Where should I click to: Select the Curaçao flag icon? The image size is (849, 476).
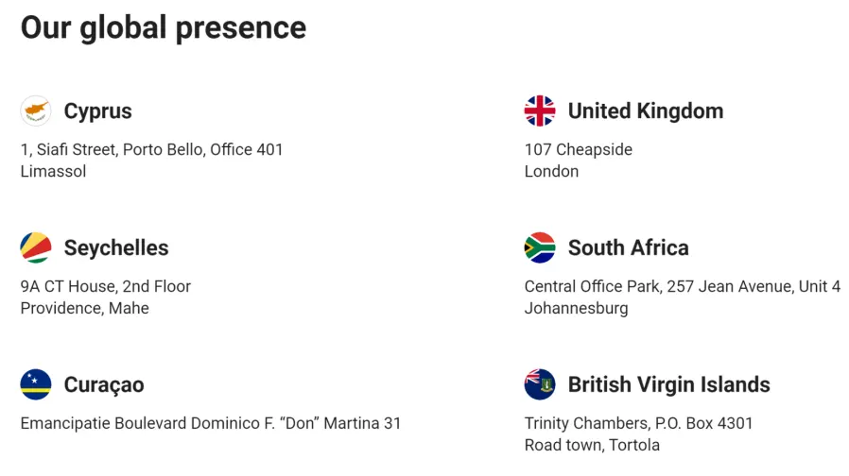coord(36,384)
